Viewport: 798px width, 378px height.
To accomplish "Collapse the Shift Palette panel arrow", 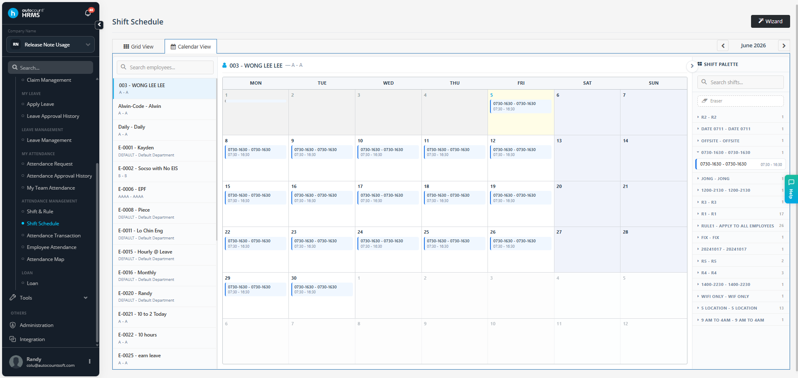I will [692, 66].
